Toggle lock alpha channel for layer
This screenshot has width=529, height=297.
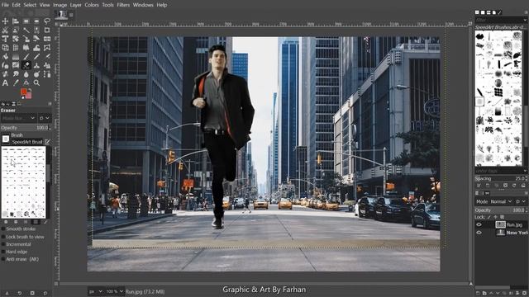pos(502,217)
